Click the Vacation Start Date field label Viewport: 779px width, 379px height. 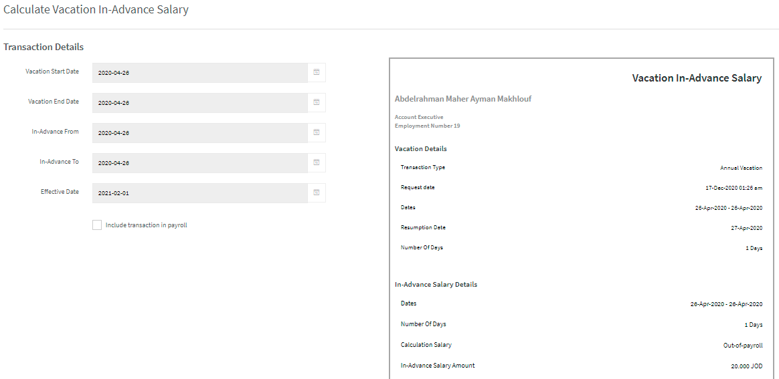52,72
